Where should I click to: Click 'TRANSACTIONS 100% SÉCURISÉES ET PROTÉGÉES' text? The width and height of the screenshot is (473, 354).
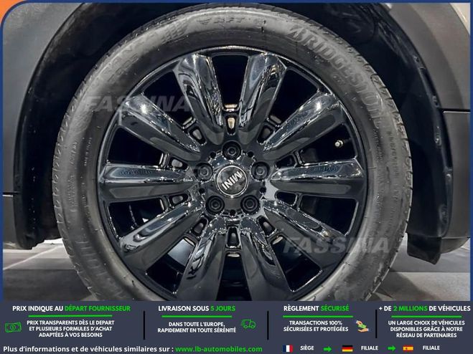(316, 326)
